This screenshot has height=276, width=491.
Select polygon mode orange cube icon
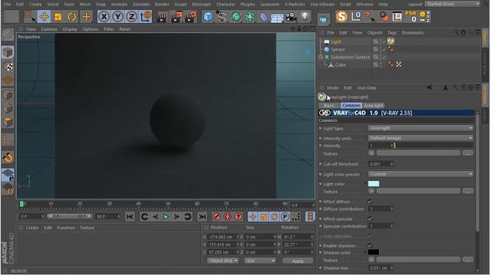coord(8,122)
